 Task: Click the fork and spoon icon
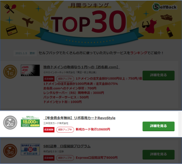click(x=10, y=9)
